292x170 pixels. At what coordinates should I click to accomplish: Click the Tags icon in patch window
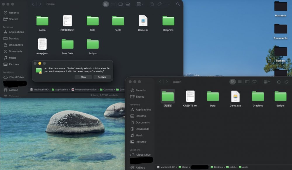286,82
